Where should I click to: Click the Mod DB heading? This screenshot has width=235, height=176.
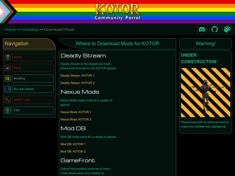click(x=73, y=128)
